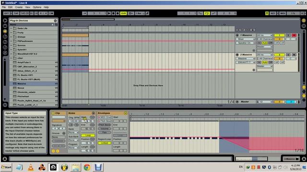Fold track 2 Massive with triangle

(x=237, y=55)
